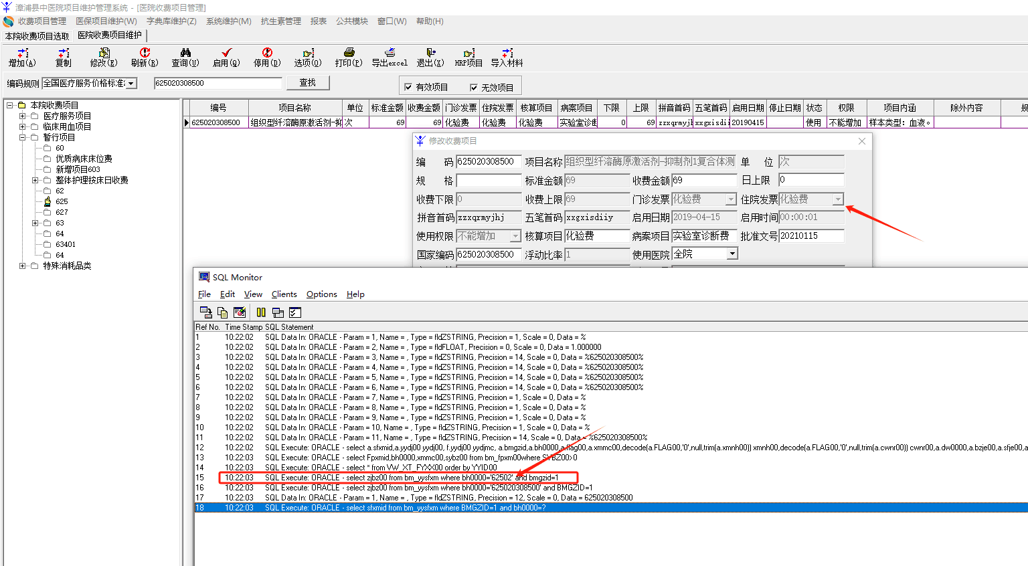The image size is (1028, 566).
Task: Expand the 整体护理按床日收费 tree node
Action: tap(35, 180)
